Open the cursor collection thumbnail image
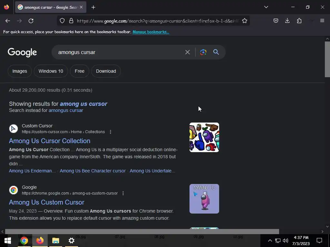330x247 pixels. pos(204,137)
